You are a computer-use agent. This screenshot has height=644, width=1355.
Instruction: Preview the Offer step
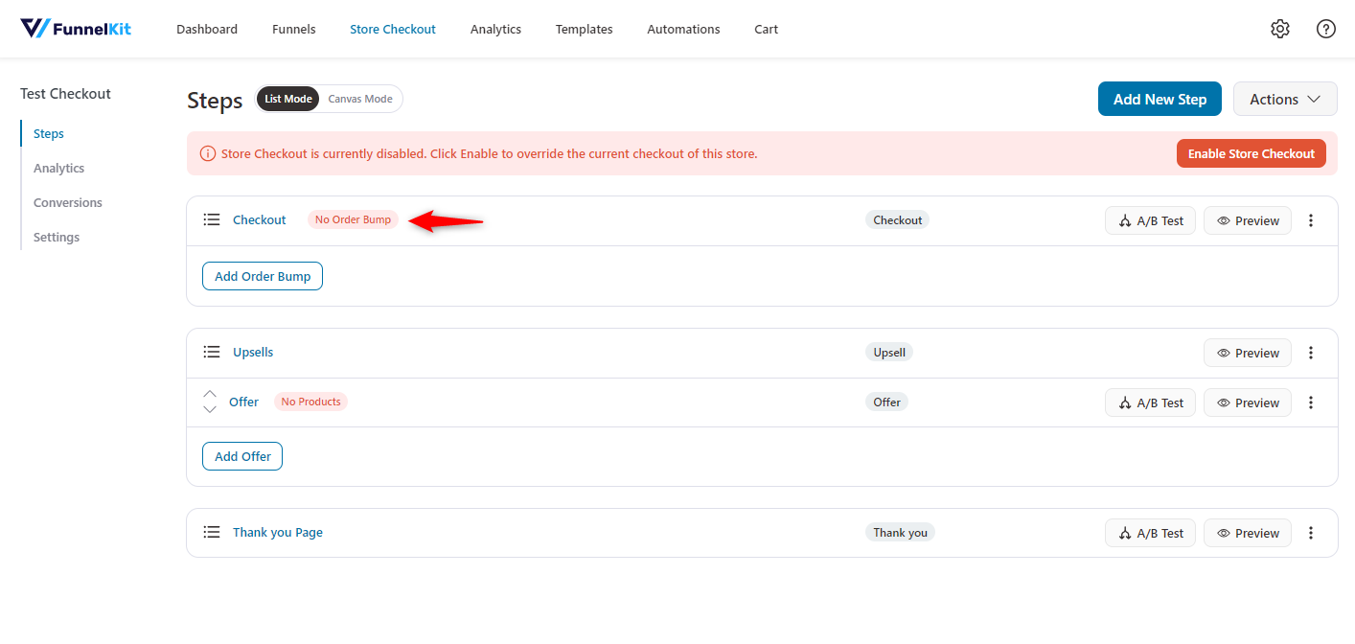point(1248,402)
